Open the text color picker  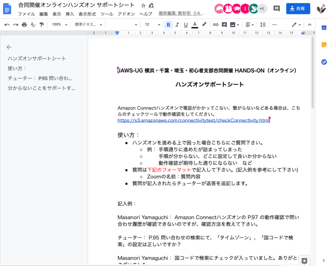195,25
